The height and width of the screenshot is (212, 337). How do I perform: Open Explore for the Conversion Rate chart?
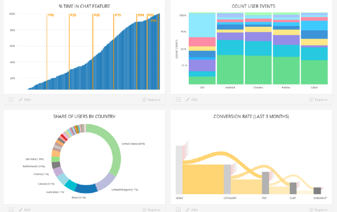(x=318, y=210)
